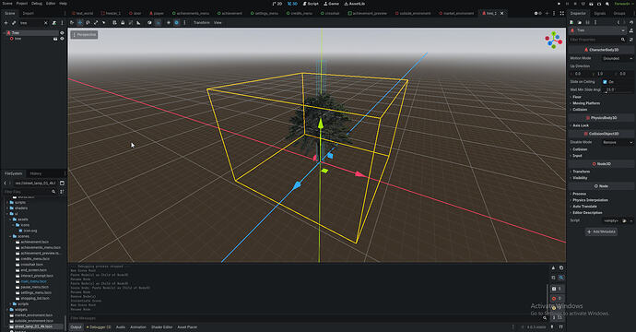Image resolution: width=636 pixels, height=332 pixels.
Task: Open the inspector object tools icon beside Tree
Action: pos(631,30)
